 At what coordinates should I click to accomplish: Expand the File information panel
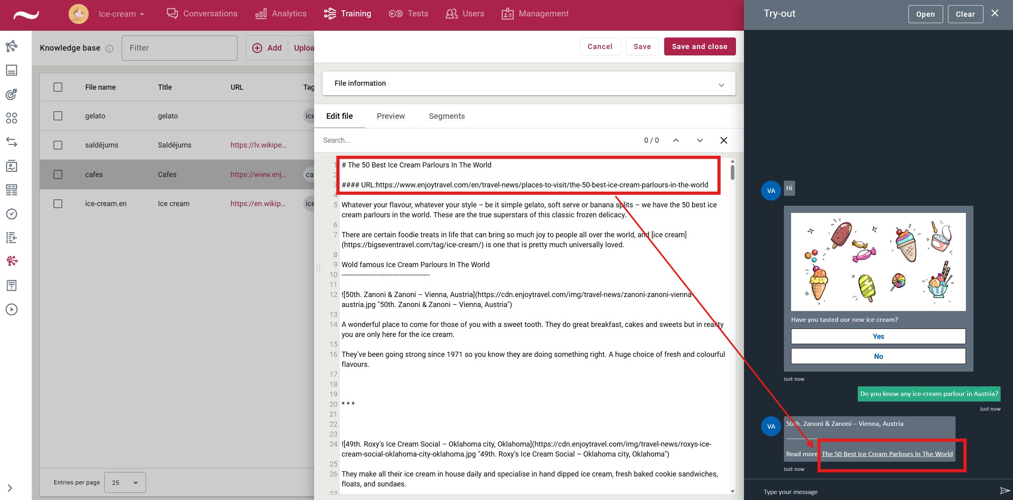click(721, 85)
